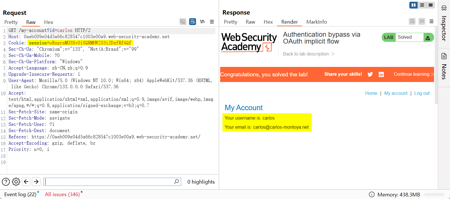Open Response panel hamburger options menu
Image resolution: width=450 pixels, height=199 pixels.
point(432,21)
